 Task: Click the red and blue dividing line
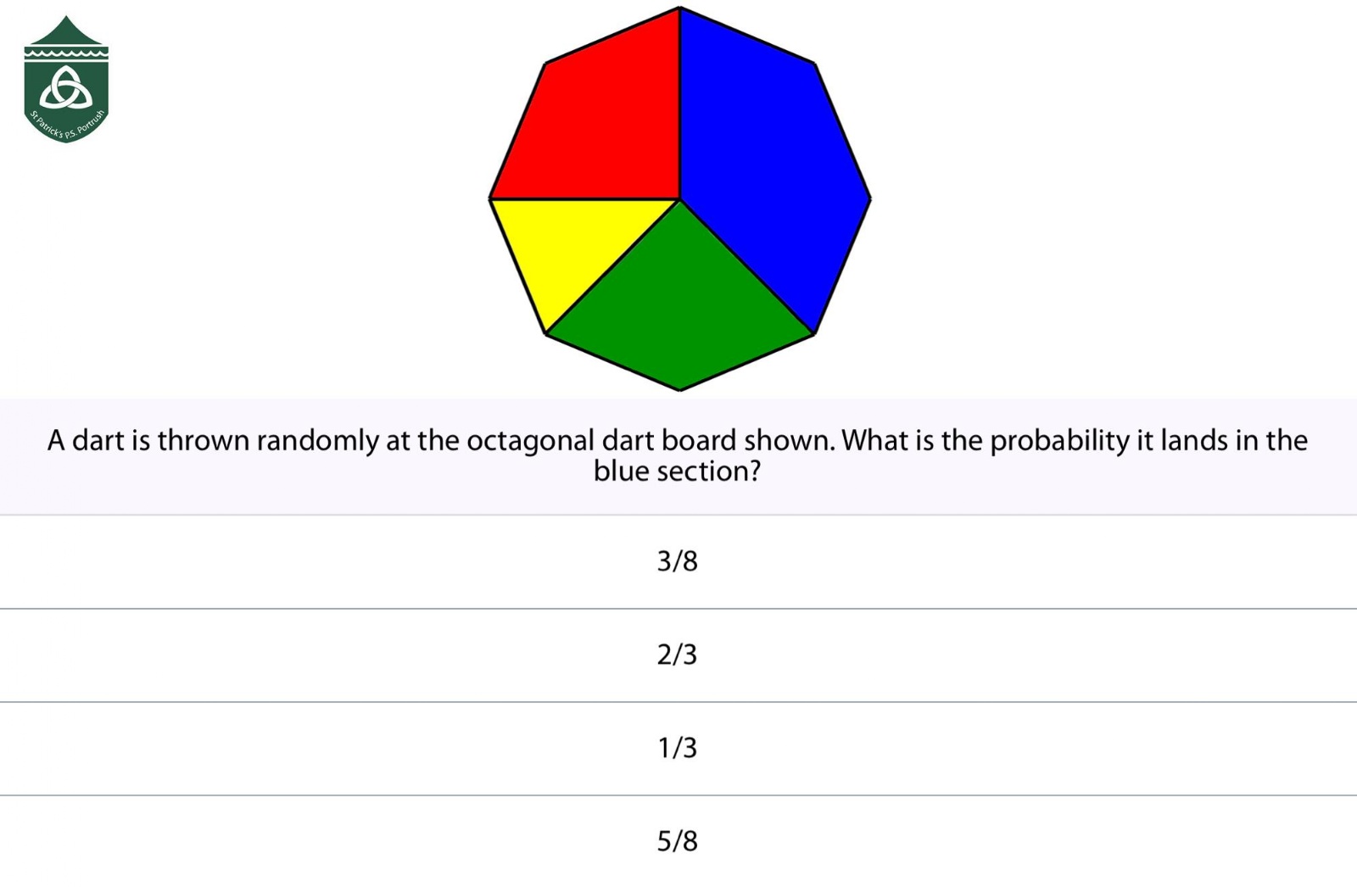[679, 103]
